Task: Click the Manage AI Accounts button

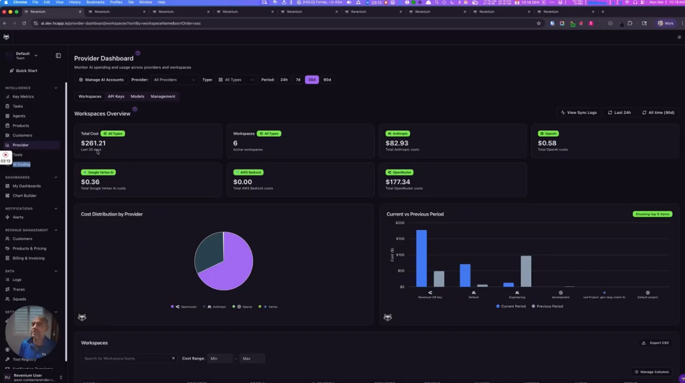Action: coord(102,79)
